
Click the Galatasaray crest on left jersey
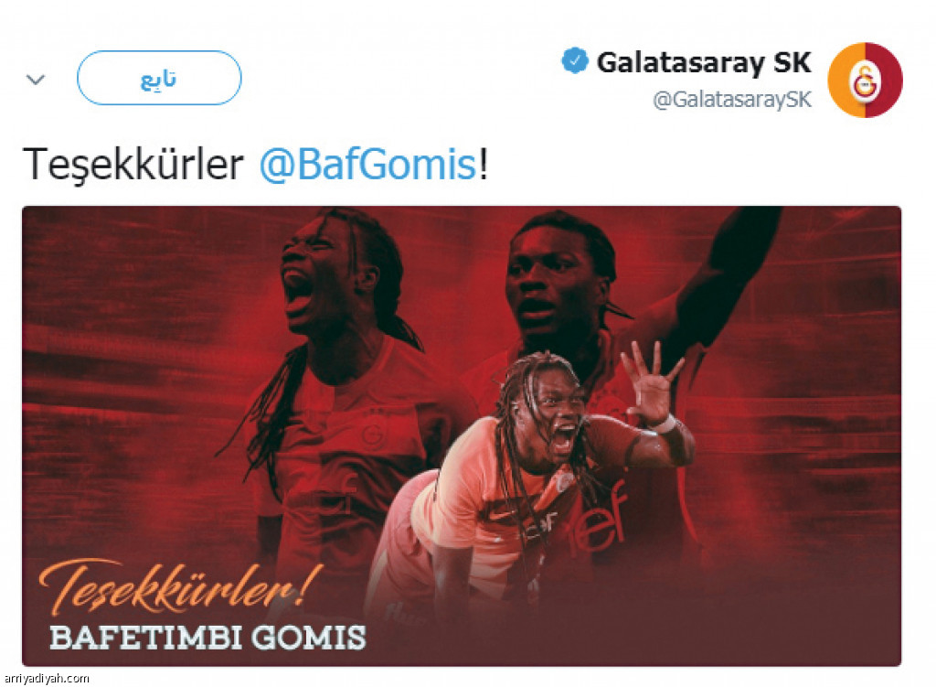[x=374, y=435]
